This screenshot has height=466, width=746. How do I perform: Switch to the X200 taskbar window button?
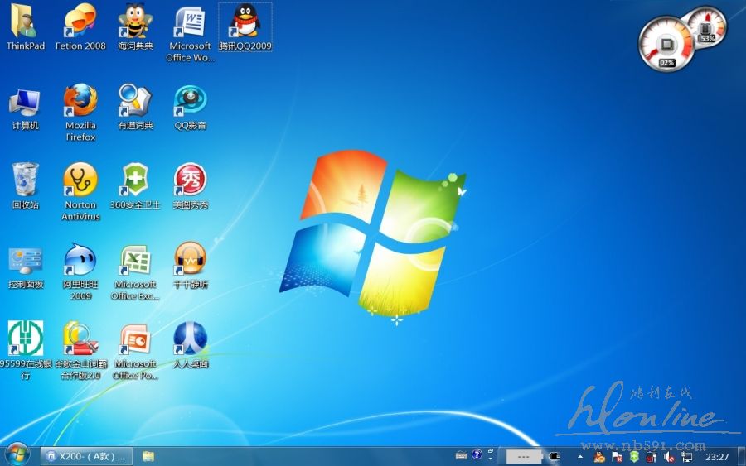87,455
